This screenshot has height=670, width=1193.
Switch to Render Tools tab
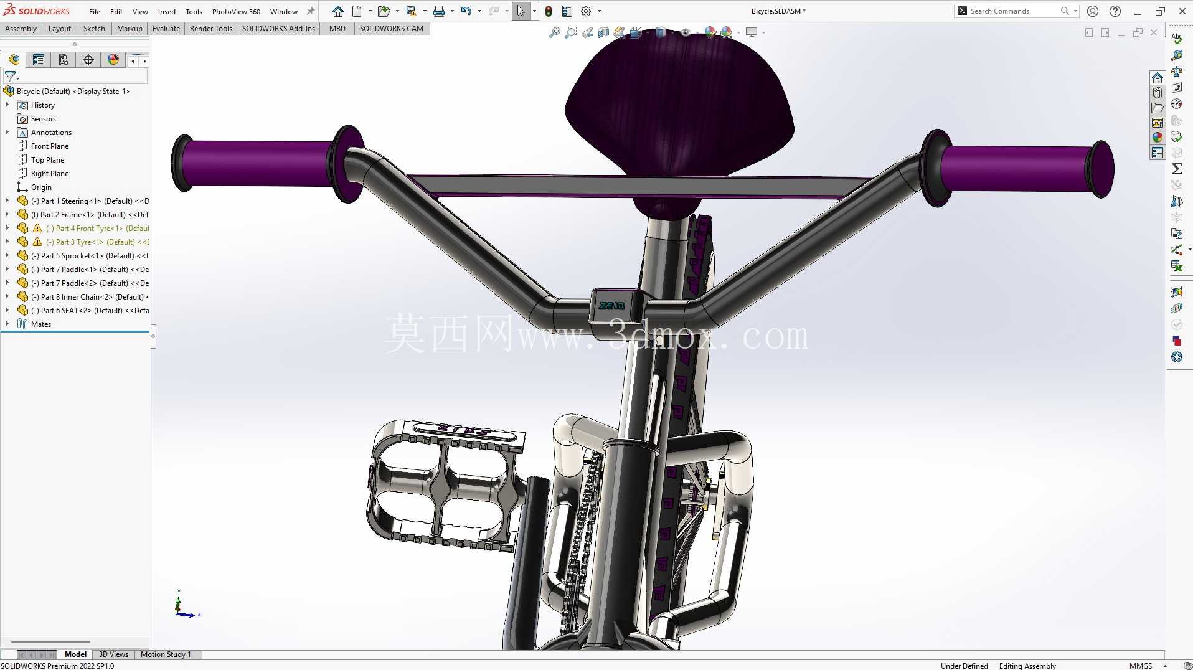click(210, 29)
